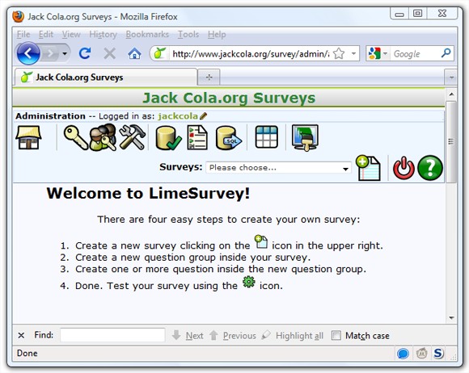Click the search magnifier in Google box
Screen dimensions: 469x373
click(446, 53)
